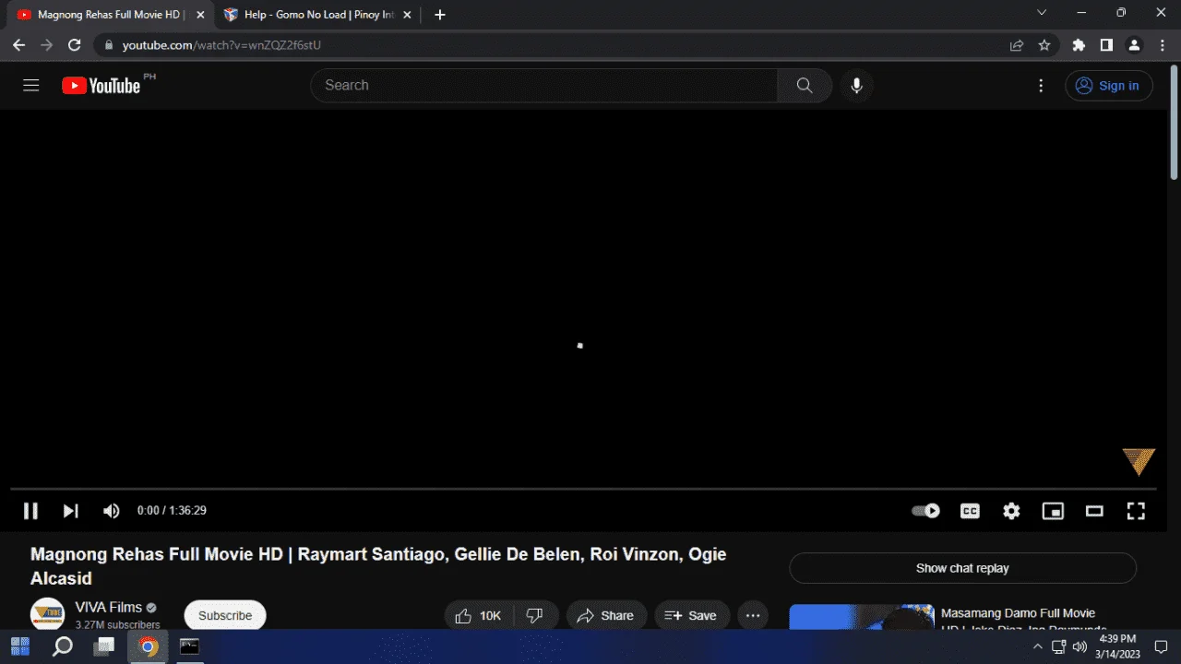Close the Gomo No Load tab
The width and height of the screenshot is (1181, 664).
tap(407, 15)
